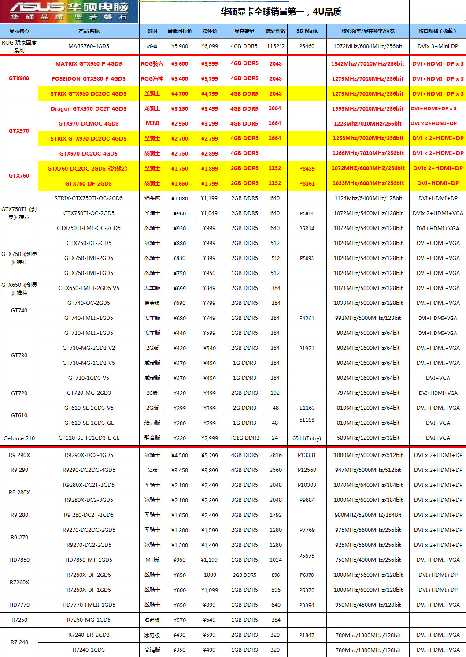Select the '显存容量' column header
The image size is (466, 657).
tap(244, 31)
